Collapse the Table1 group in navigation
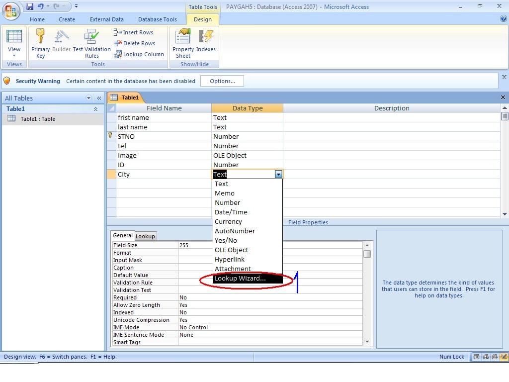Screen dimensions: 509x382 pos(95,109)
